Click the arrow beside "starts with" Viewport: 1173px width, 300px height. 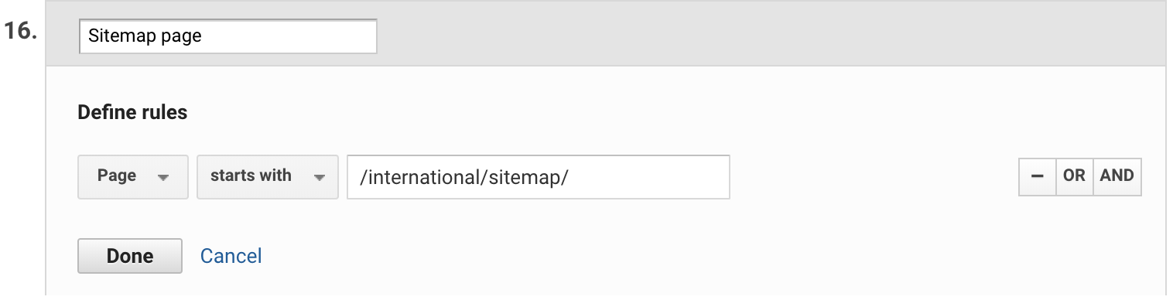point(319,177)
